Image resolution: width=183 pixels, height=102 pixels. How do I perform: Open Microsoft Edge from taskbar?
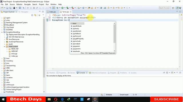coord(62,99)
